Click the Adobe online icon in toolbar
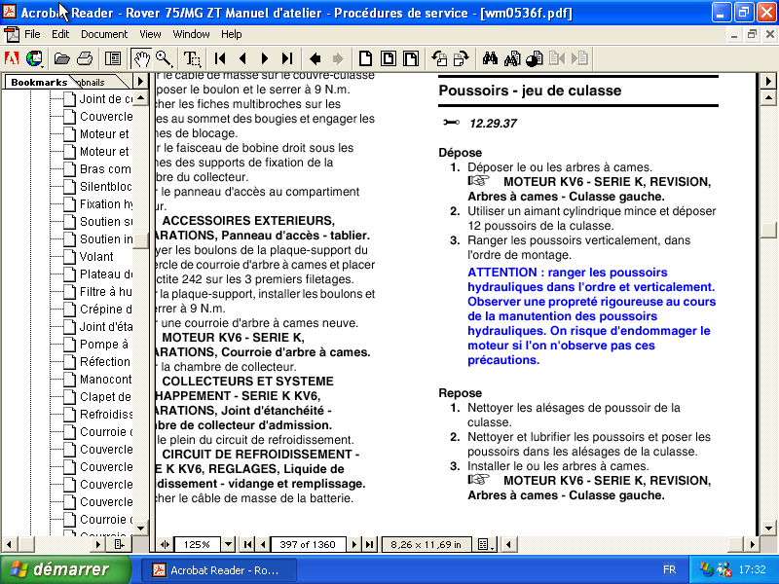The image size is (779, 584). pyautogui.click(x=12, y=58)
